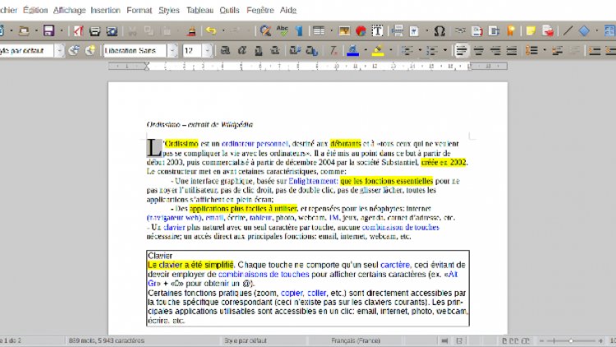Image resolution: width=616 pixels, height=347 pixels.
Task: Click the blue diamond basic shapes icon
Action: 584,30
